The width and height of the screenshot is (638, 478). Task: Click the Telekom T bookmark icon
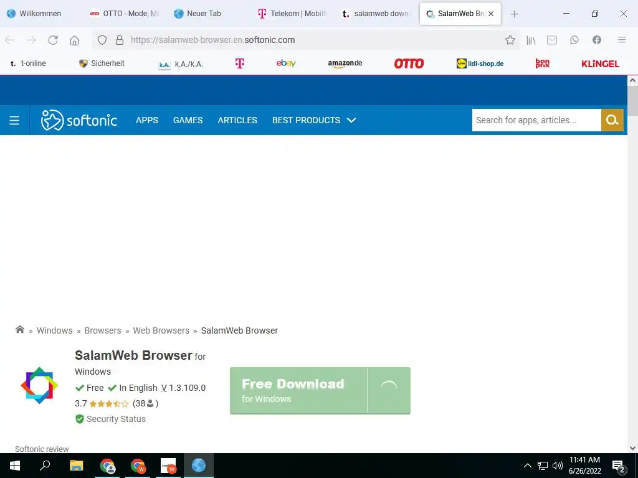240,63
